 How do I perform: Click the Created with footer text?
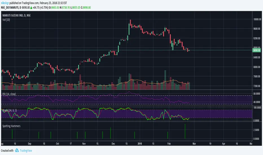point(7,150)
